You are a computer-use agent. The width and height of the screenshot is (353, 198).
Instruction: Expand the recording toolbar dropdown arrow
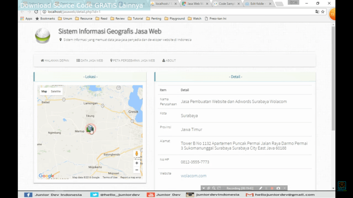(x=204, y=188)
